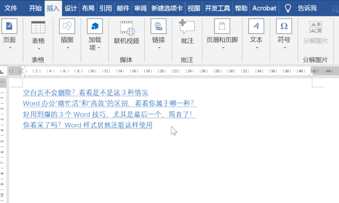The width and height of the screenshot is (339, 203).
Task: Click the right indent marker on ruler
Action: (311, 74)
